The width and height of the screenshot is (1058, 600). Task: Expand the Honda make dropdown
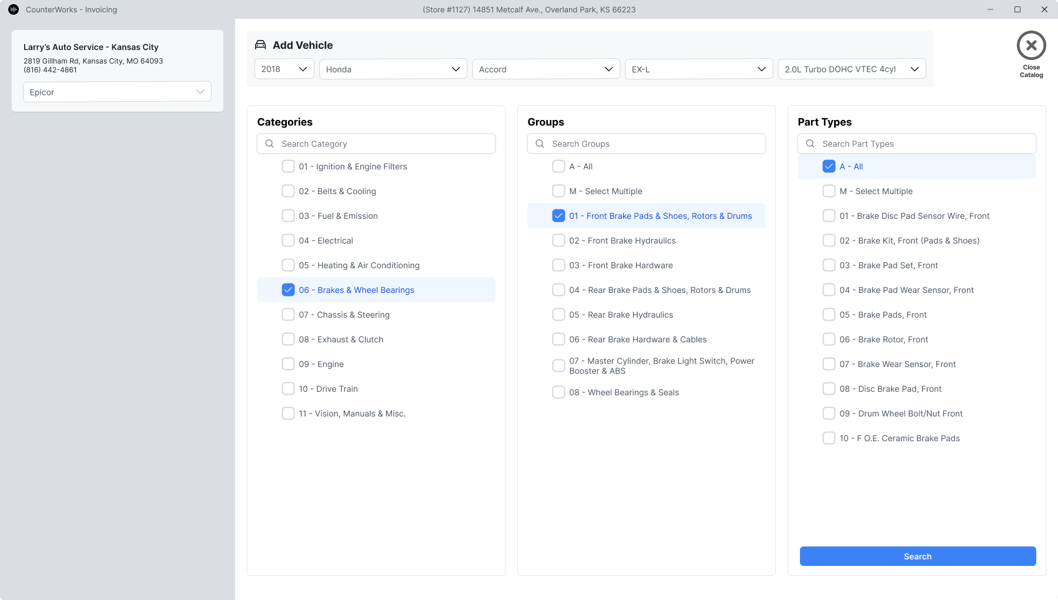(x=393, y=69)
